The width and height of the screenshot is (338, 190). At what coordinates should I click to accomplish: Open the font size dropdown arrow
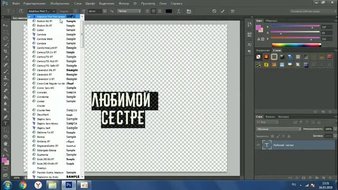tap(105, 11)
